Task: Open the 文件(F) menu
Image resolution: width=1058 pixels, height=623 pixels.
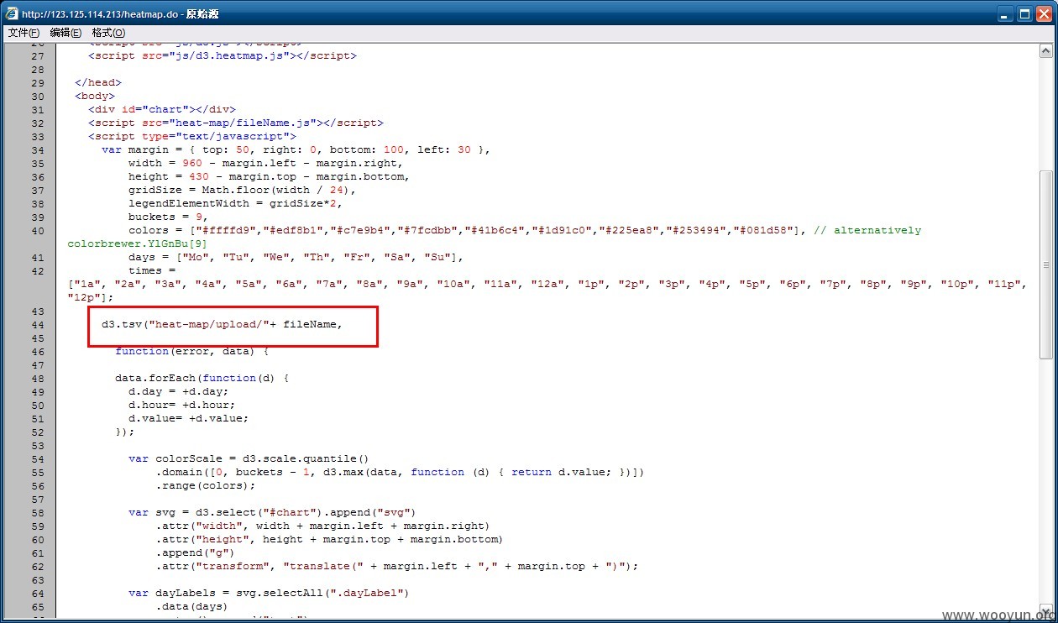Action: click(24, 33)
